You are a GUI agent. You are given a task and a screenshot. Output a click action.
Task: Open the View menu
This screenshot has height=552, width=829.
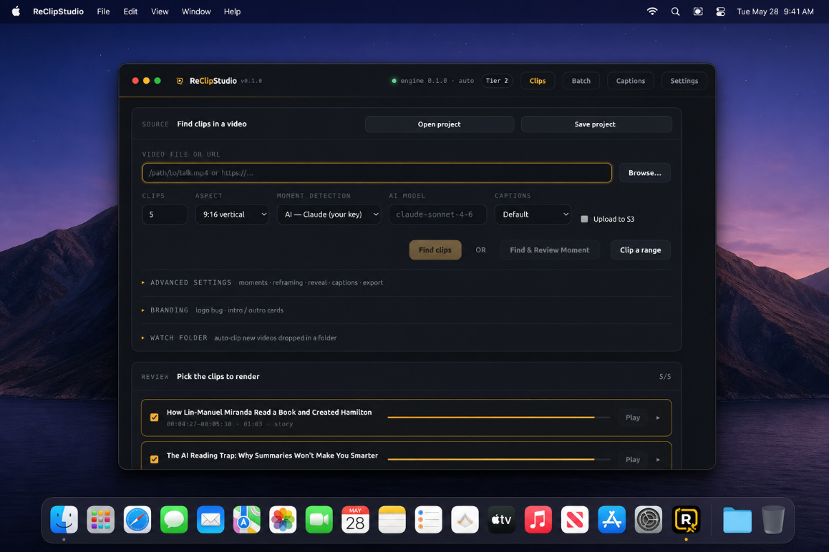(x=160, y=11)
